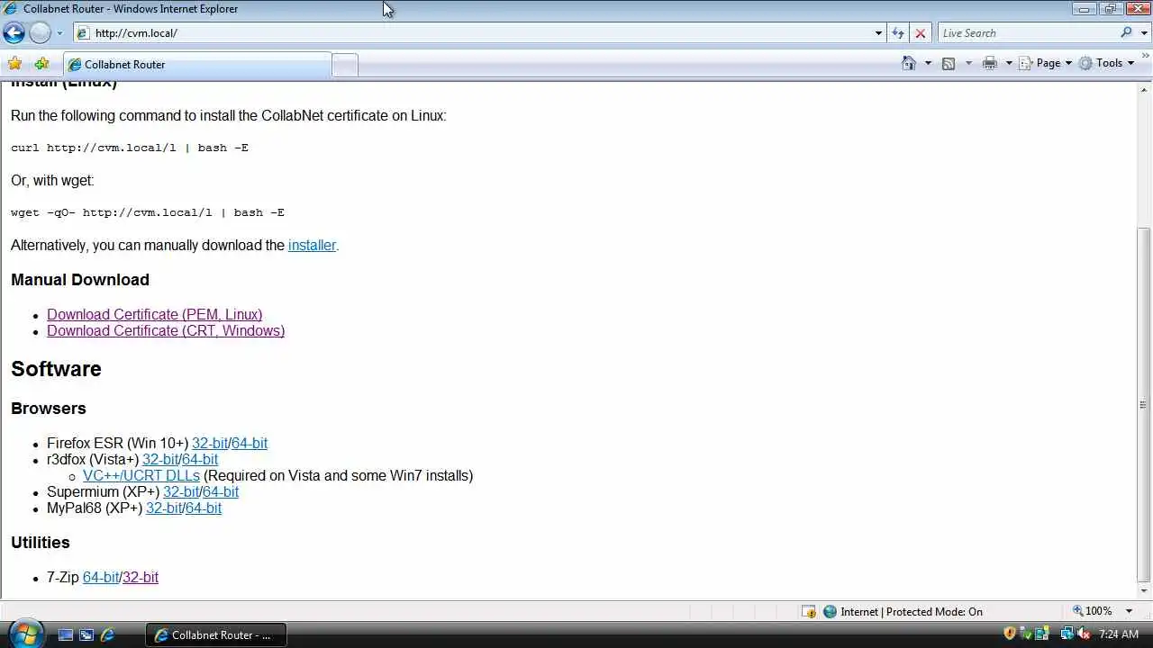
Task: Run search with the magnifier icon
Action: [x=1127, y=33]
